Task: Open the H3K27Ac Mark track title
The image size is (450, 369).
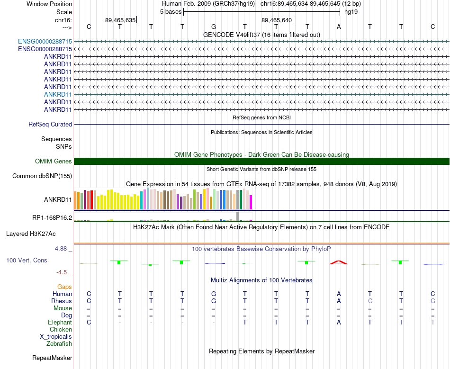Action: coord(261,227)
